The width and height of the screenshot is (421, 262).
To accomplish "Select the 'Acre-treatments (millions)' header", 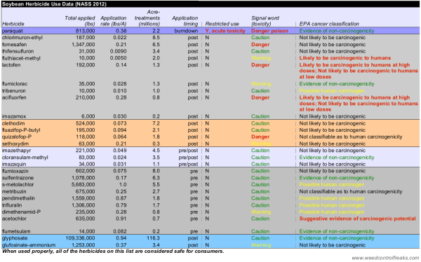I will [147, 18].
